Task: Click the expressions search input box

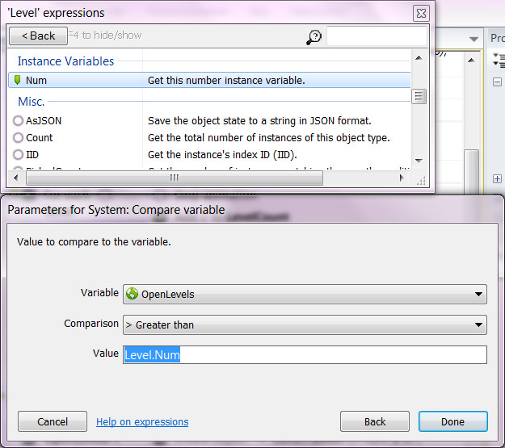Action: coord(376,36)
